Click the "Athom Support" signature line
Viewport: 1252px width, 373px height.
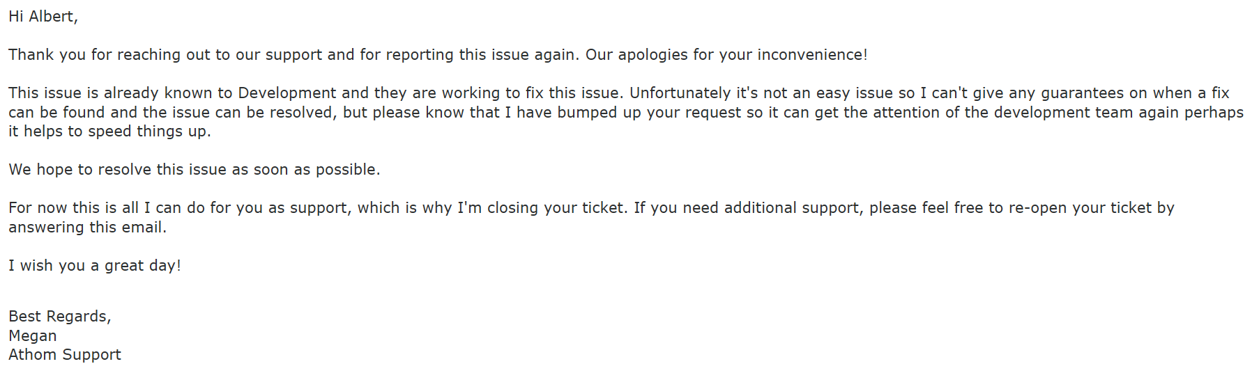[65, 355]
